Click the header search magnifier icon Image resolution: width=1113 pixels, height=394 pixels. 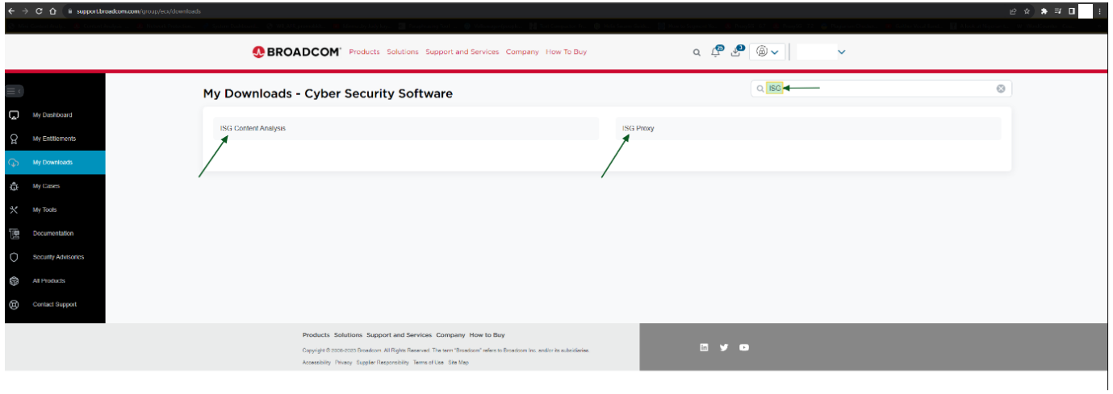tap(697, 52)
